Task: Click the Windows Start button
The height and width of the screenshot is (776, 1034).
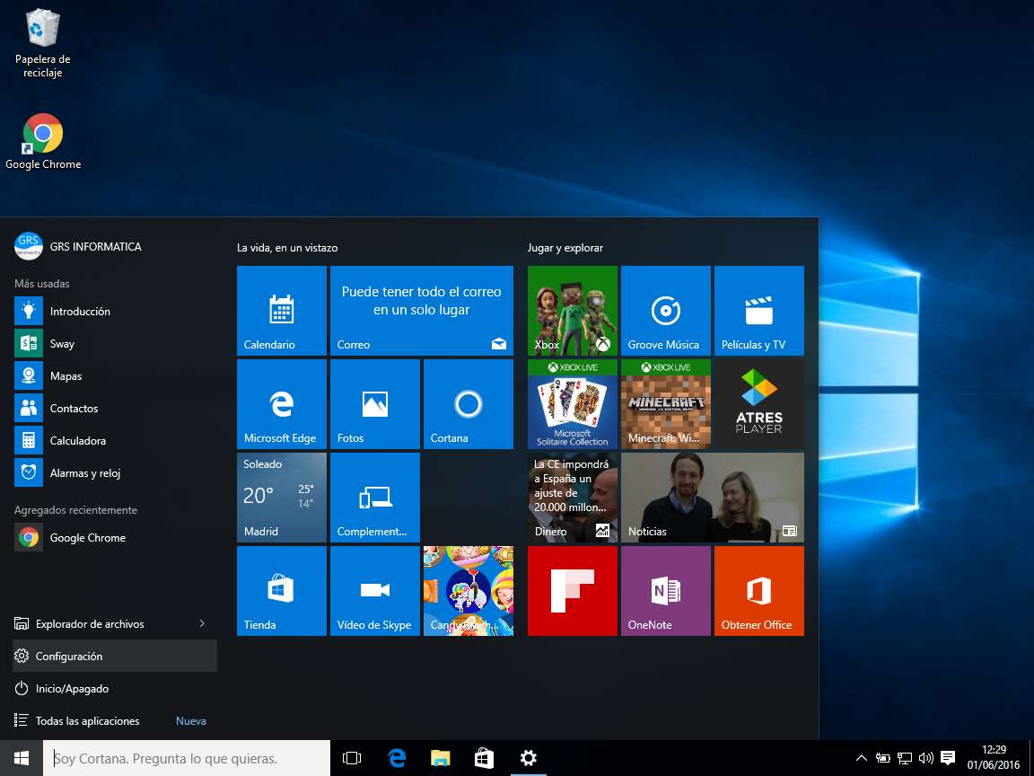Action: coord(22,758)
